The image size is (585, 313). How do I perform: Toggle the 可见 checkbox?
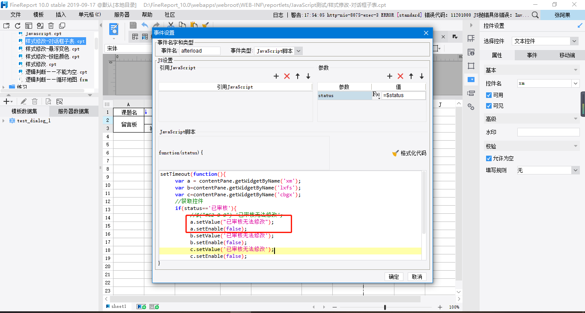pyautogui.click(x=489, y=106)
